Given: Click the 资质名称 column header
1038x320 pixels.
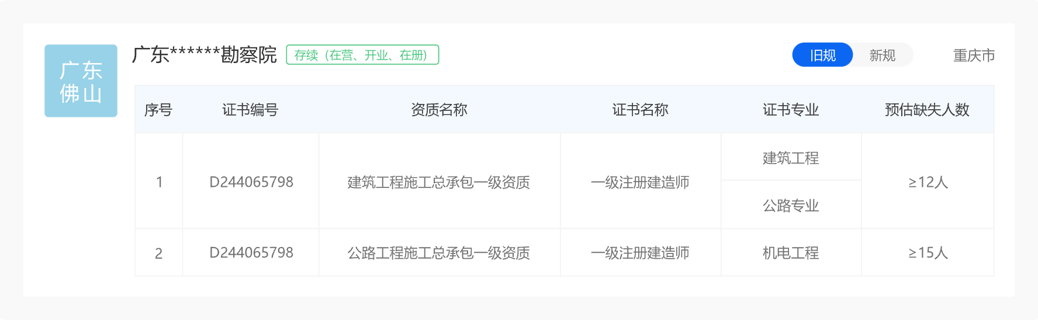Looking at the screenshot, I should pyautogui.click(x=439, y=110).
